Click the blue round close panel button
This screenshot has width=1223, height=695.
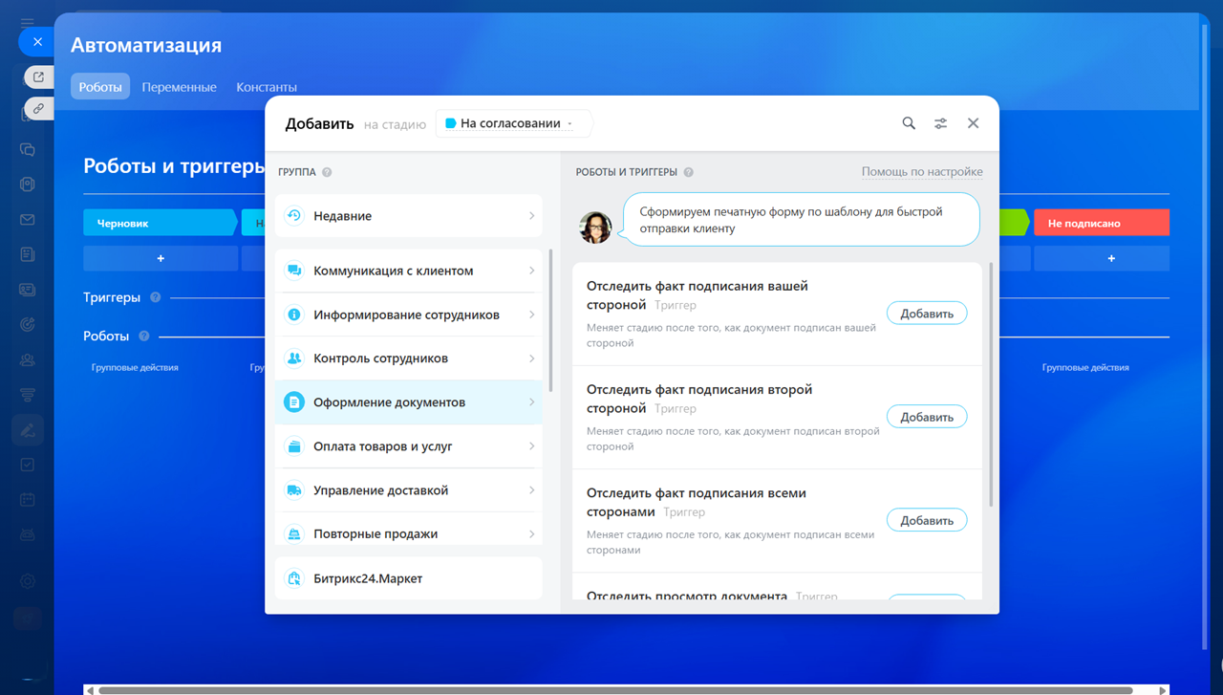pyautogui.click(x=37, y=42)
